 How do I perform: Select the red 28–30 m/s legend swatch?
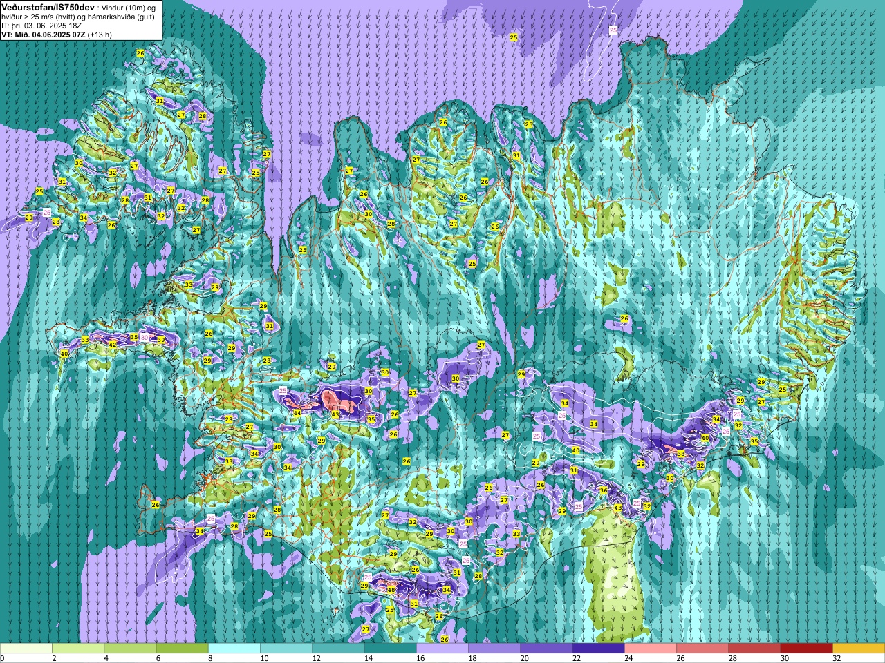pyautogui.click(x=754, y=648)
